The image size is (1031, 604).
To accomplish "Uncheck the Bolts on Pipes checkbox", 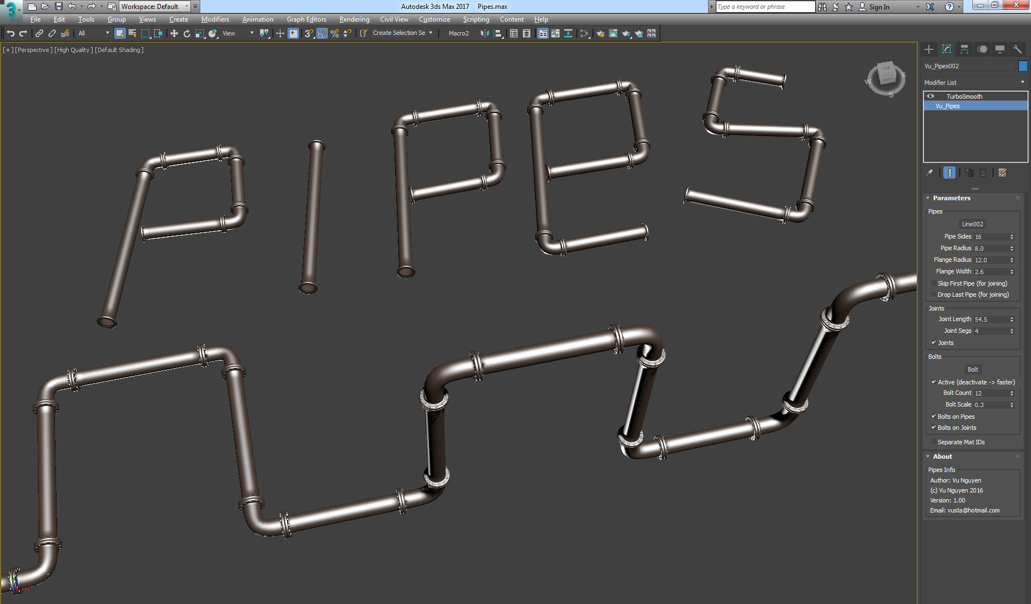I will click(933, 417).
